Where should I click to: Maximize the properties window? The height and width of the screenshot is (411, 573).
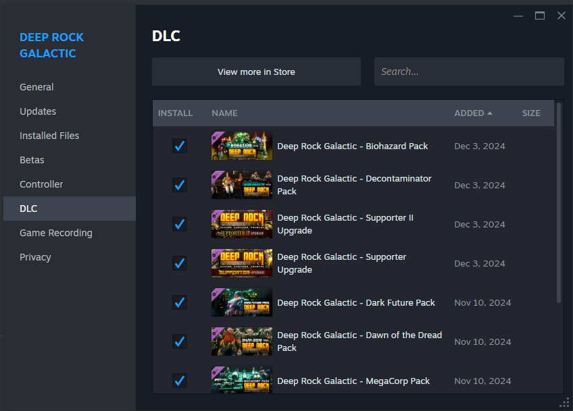[x=540, y=16]
